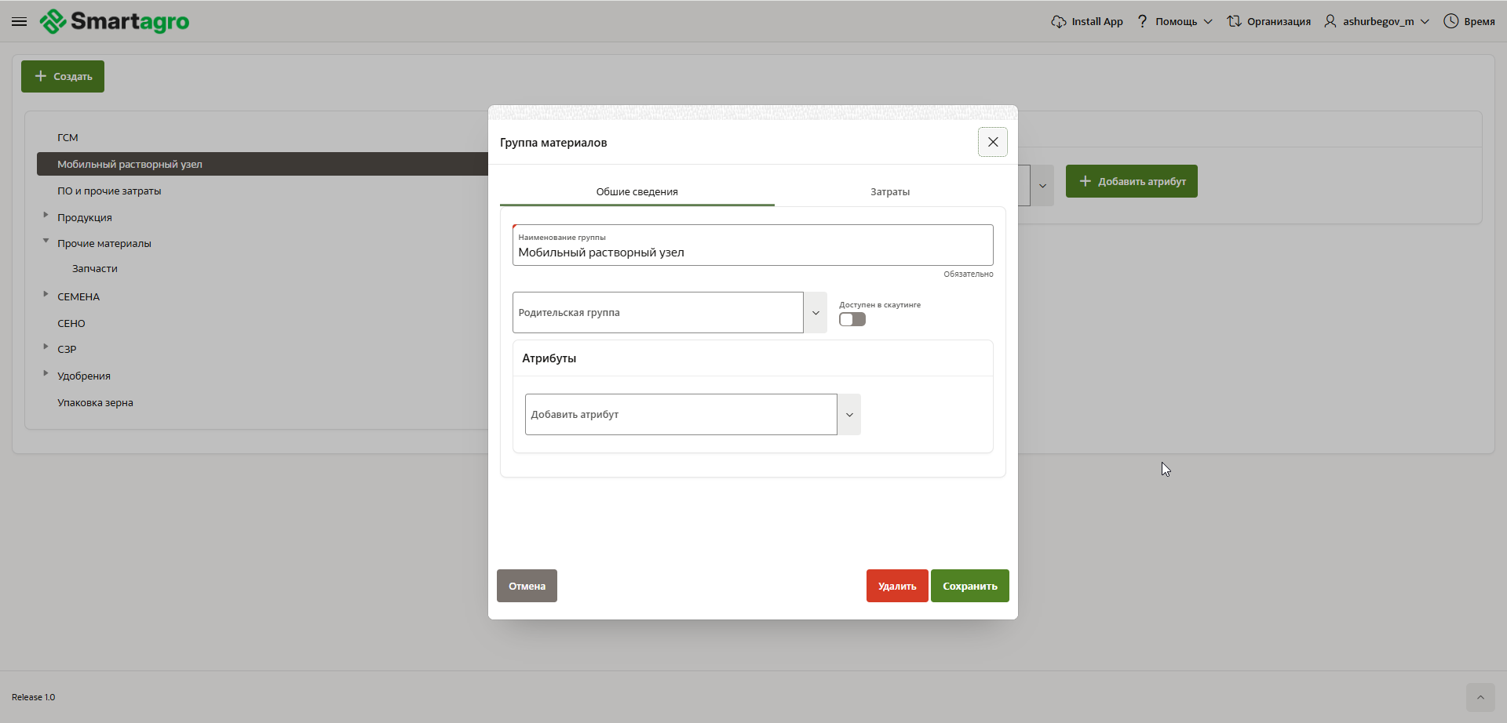1507x723 pixels.
Task: Click the Организация switch icon
Action: tap(1234, 21)
